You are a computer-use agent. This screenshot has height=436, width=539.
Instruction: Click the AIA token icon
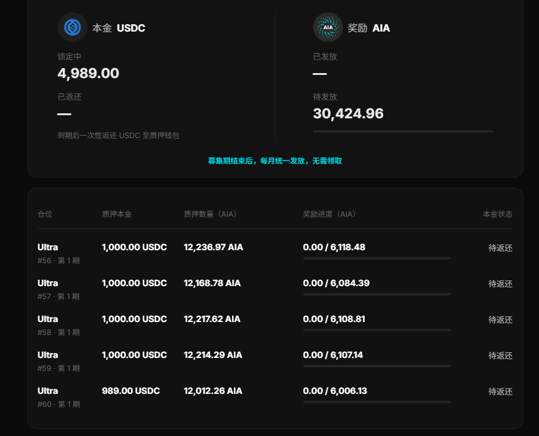click(328, 27)
